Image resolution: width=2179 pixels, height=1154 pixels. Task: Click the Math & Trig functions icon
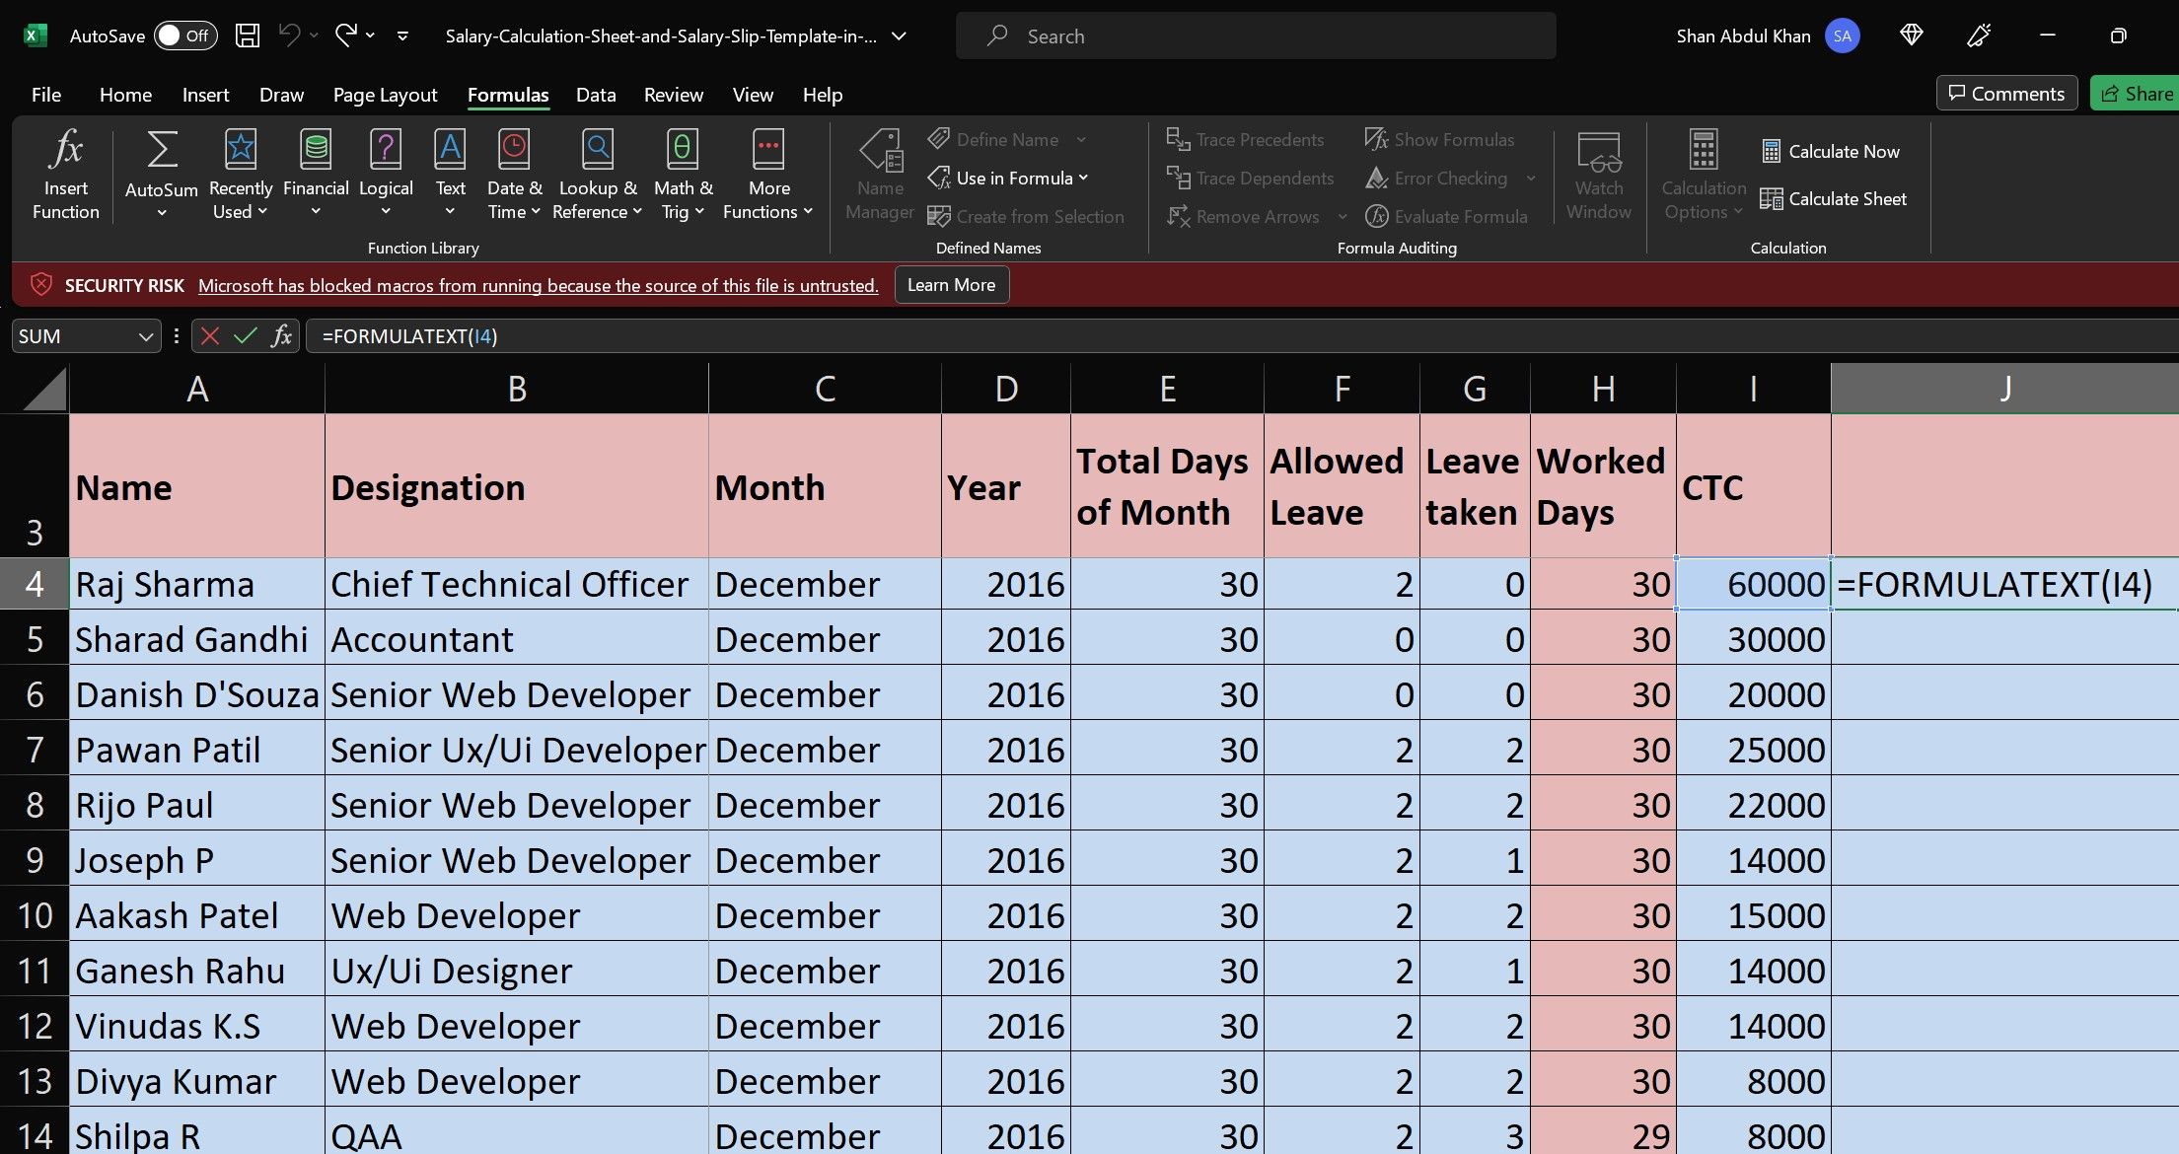(x=682, y=173)
